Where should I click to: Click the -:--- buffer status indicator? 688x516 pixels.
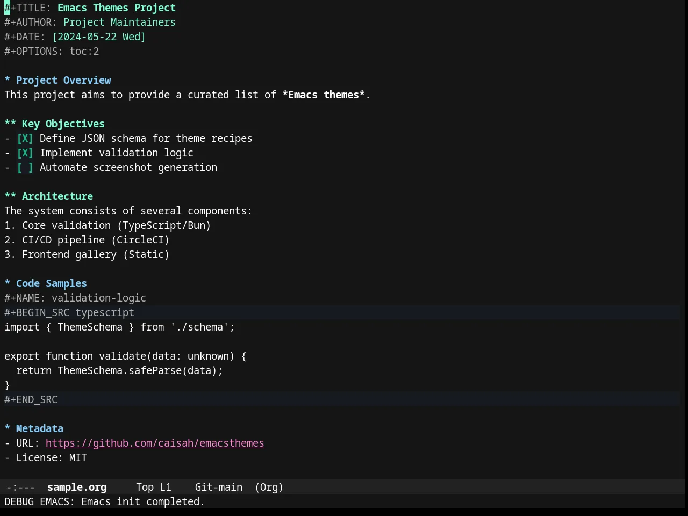pos(20,487)
